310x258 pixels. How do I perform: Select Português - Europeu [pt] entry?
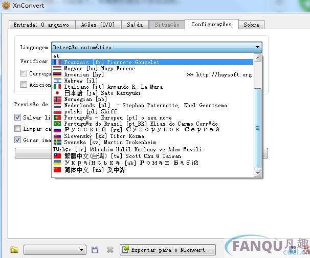152,117
